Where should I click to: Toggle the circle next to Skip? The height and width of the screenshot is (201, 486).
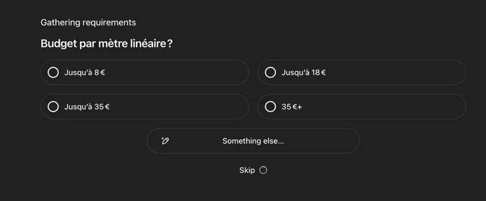click(x=263, y=170)
